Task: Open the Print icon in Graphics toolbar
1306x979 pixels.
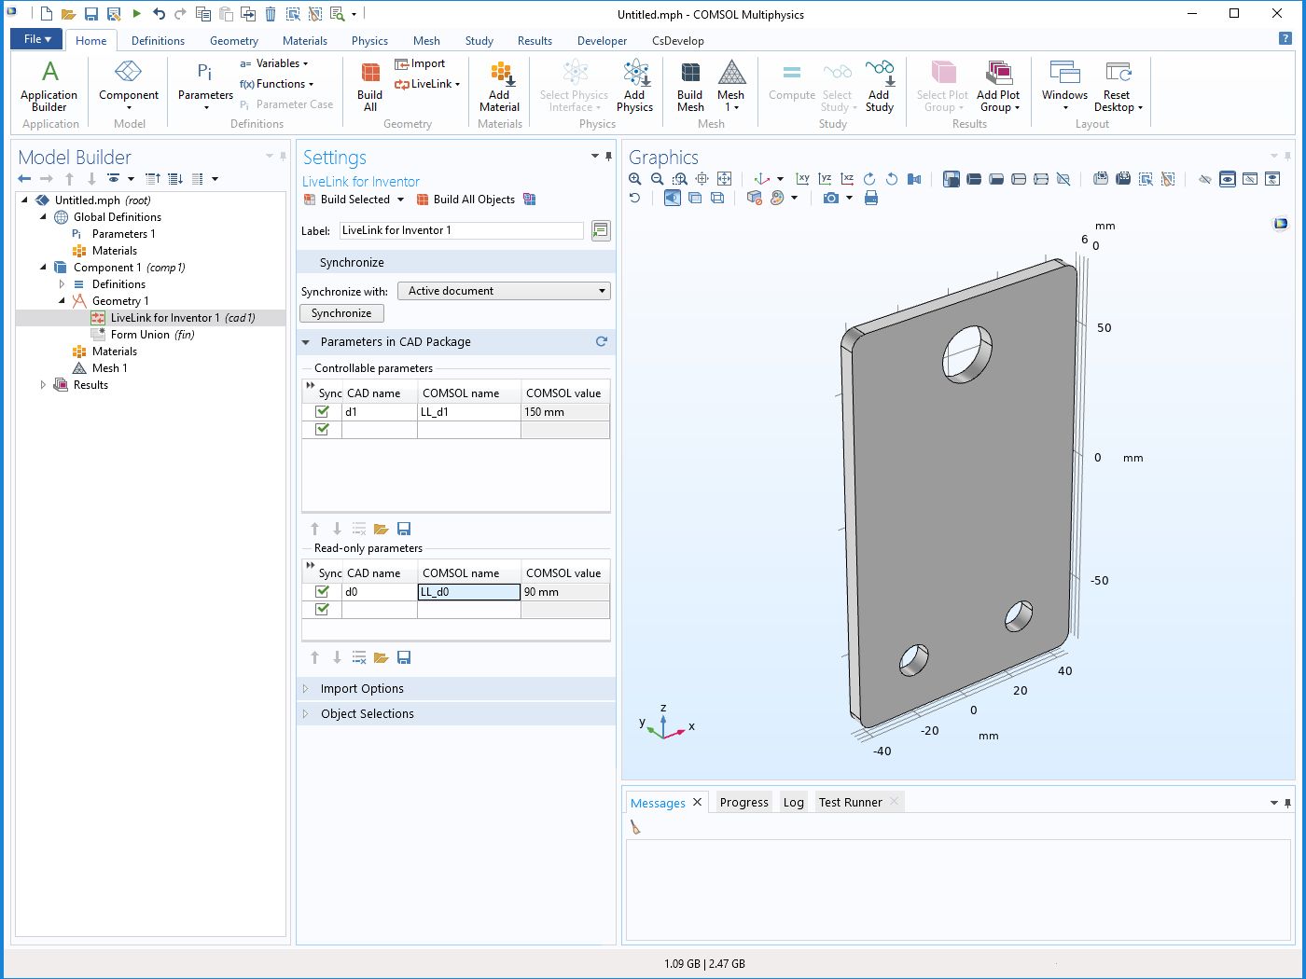Action: point(869,198)
